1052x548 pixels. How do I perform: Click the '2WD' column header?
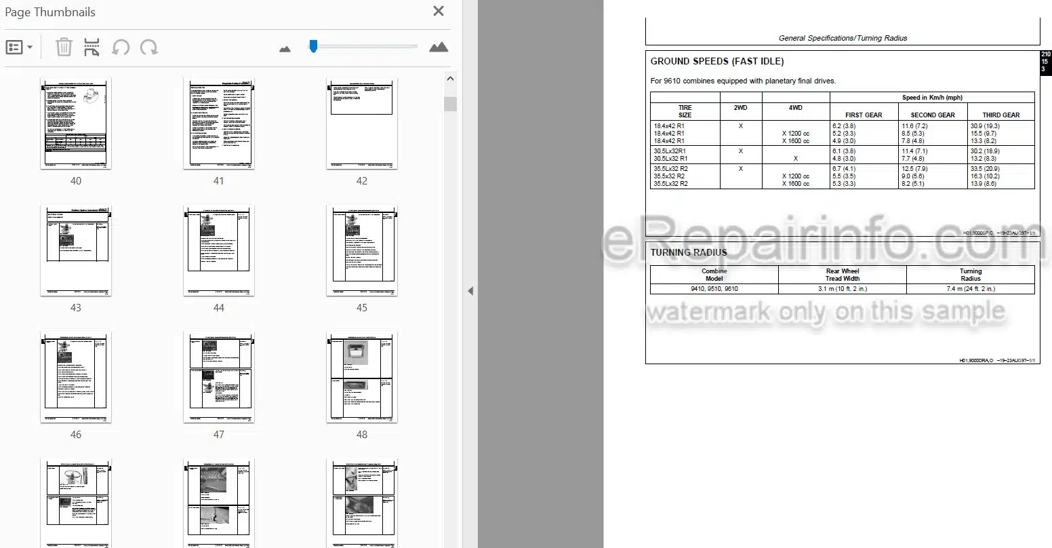740,107
